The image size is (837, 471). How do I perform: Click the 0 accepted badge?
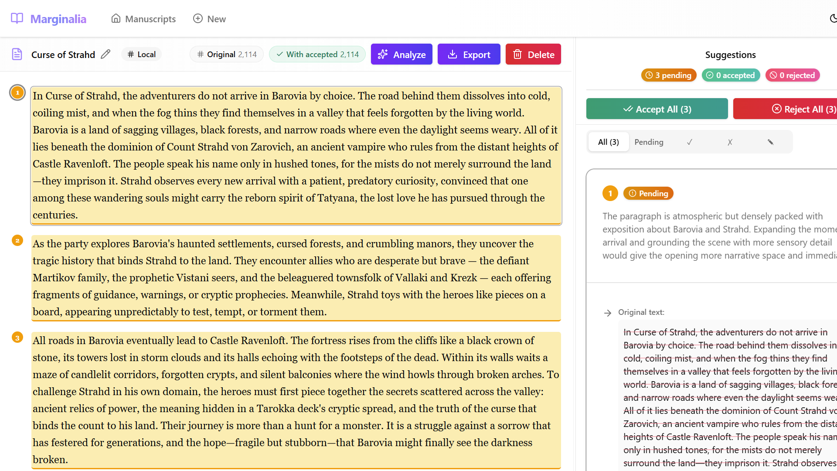(731, 75)
